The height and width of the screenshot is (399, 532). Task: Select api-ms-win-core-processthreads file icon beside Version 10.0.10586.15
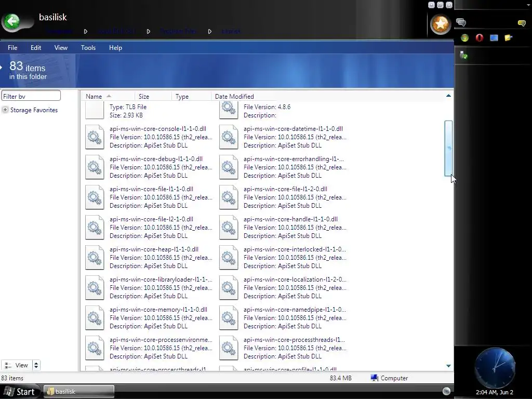(229, 348)
